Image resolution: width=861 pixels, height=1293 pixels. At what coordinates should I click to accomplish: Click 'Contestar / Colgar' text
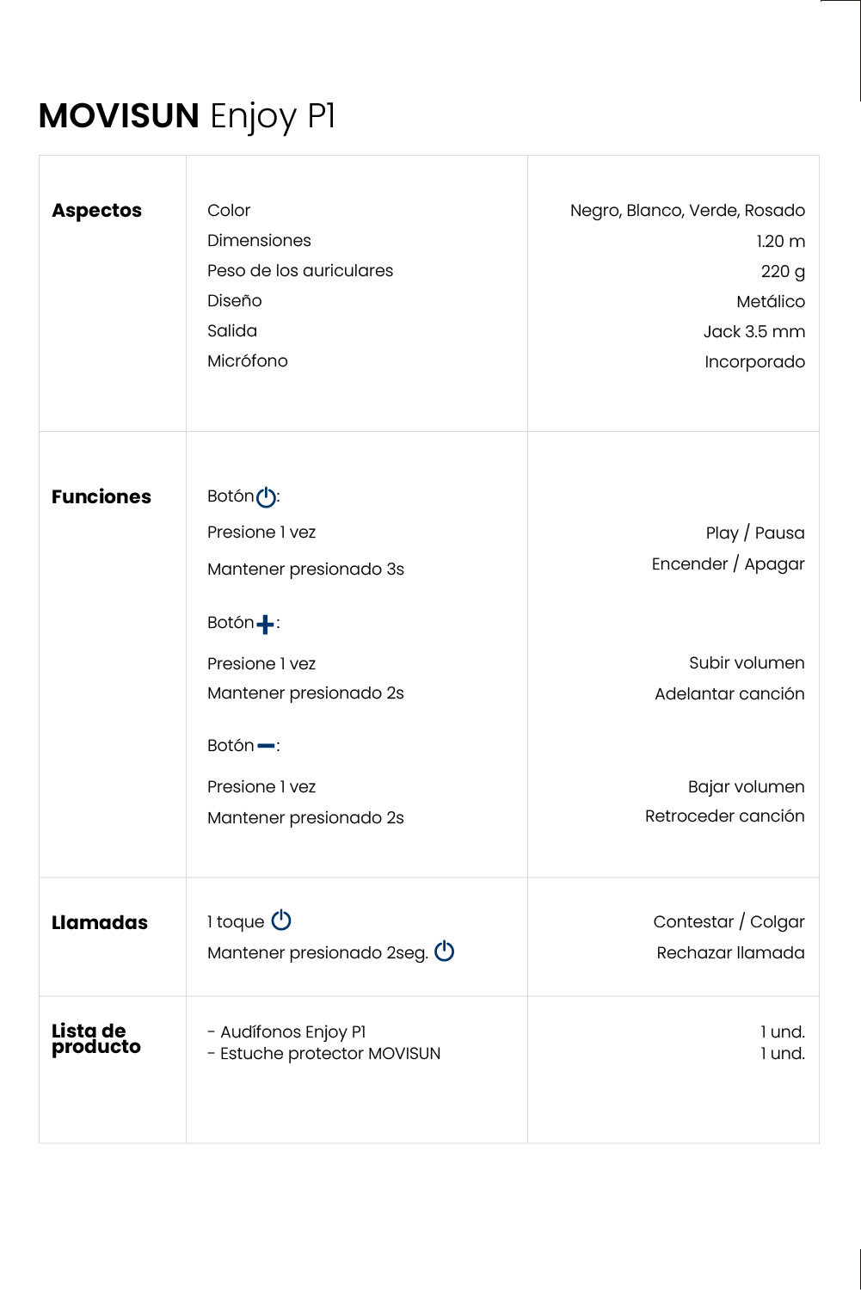pyautogui.click(x=729, y=922)
